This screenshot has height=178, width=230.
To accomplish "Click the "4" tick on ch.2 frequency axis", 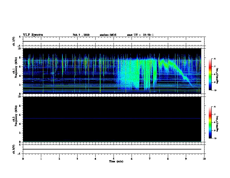I will click(x=20, y=124).
